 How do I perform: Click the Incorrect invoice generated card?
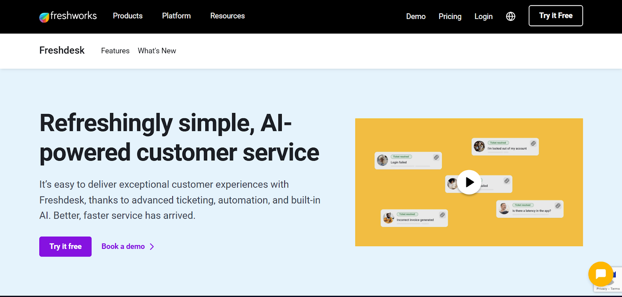pyautogui.click(x=414, y=218)
